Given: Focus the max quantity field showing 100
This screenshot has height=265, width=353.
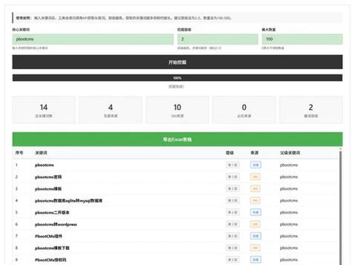Looking at the screenshot, I should point(302,39).
